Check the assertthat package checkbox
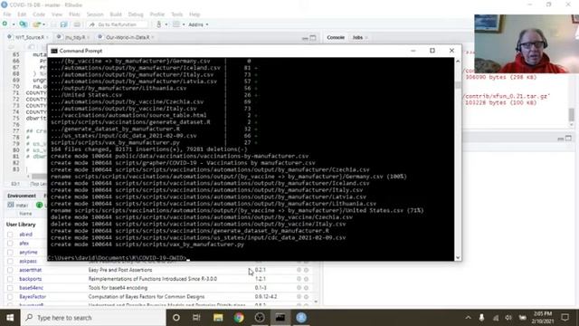This screenshot has width=579, height=326. [10, 270]
